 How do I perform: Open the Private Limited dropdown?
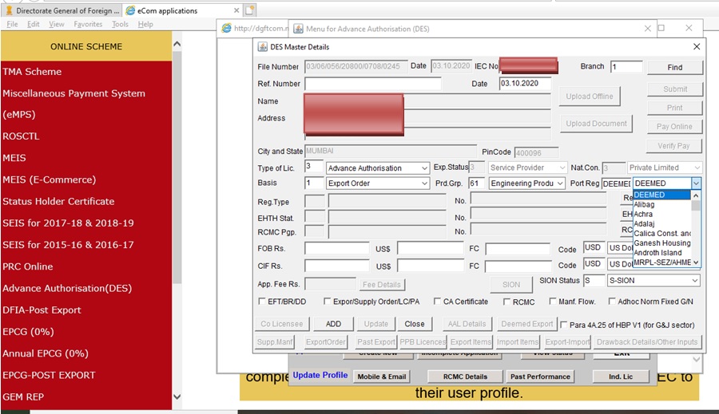click(x=697, y=168)
